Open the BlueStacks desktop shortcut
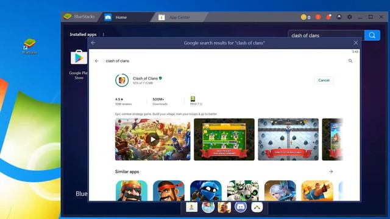This screenshot has width=390, height=219. pyautogui.click(x=30, y=46)
